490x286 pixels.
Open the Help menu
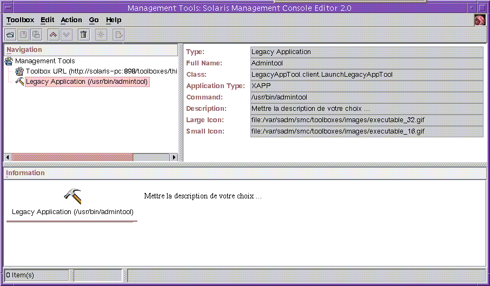tap(114, 20)
